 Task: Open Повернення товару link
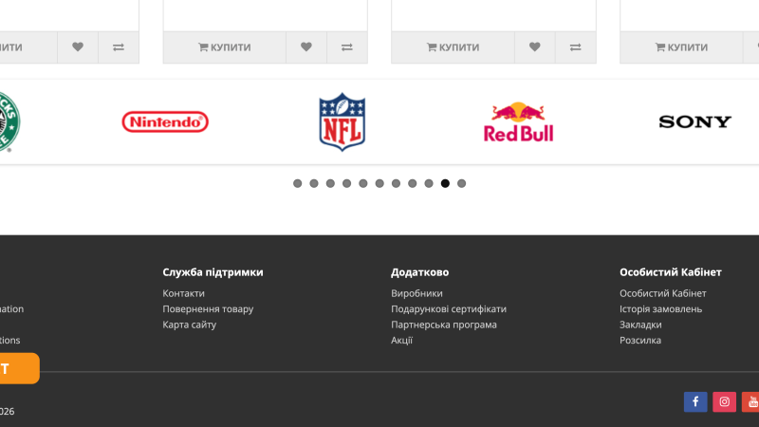208,309
